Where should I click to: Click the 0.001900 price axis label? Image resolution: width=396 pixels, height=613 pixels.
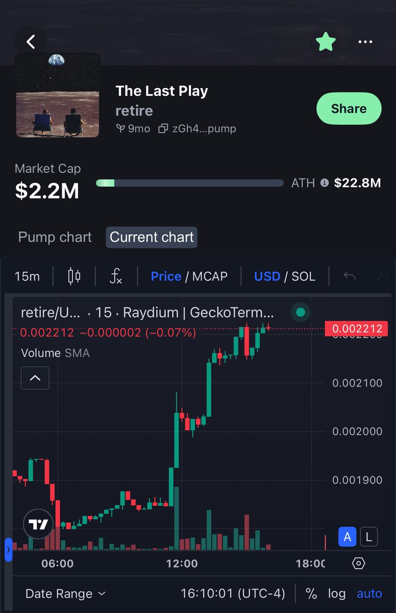tap(357, 480)
